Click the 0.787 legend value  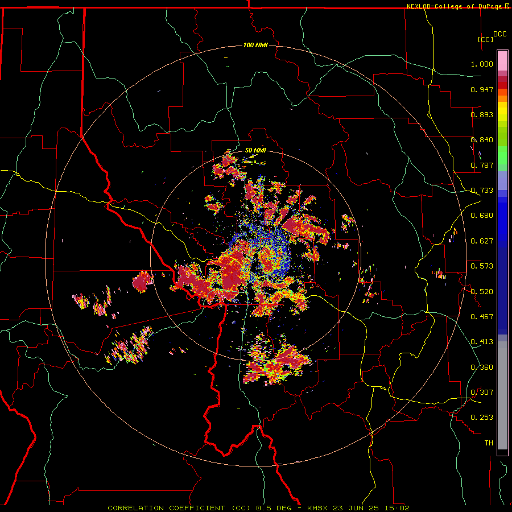coord(482,165)
